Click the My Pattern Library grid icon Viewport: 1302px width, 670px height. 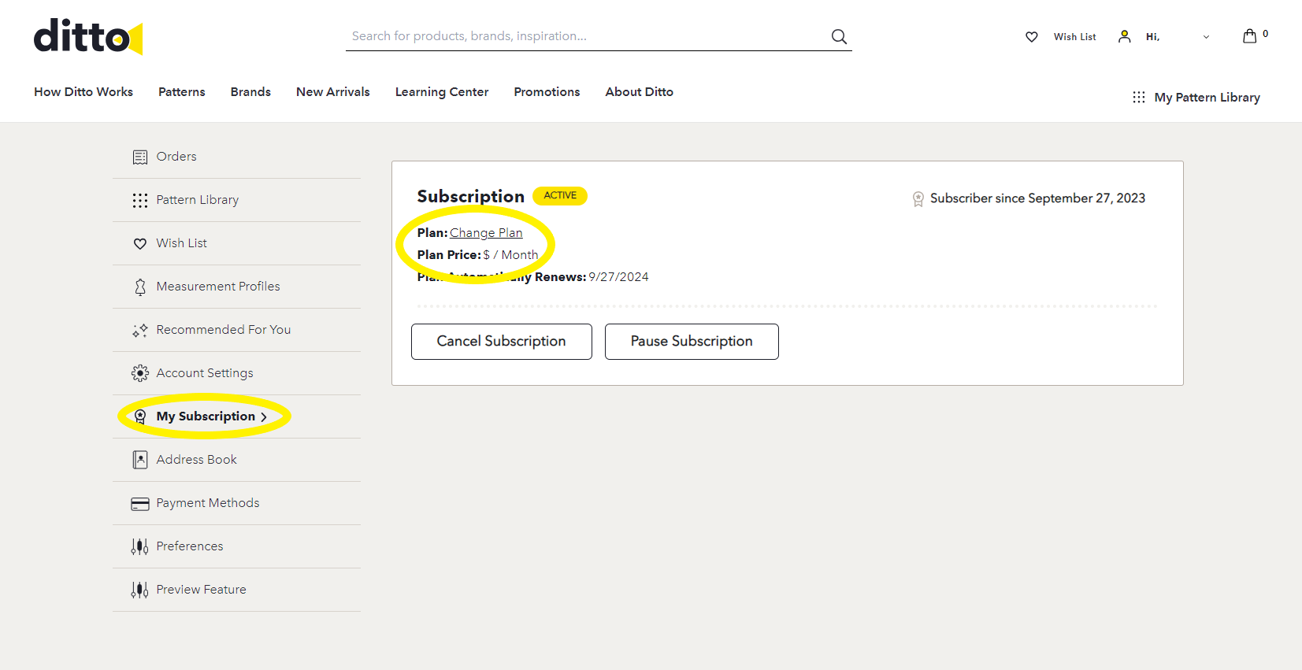tap(1138, 98)
